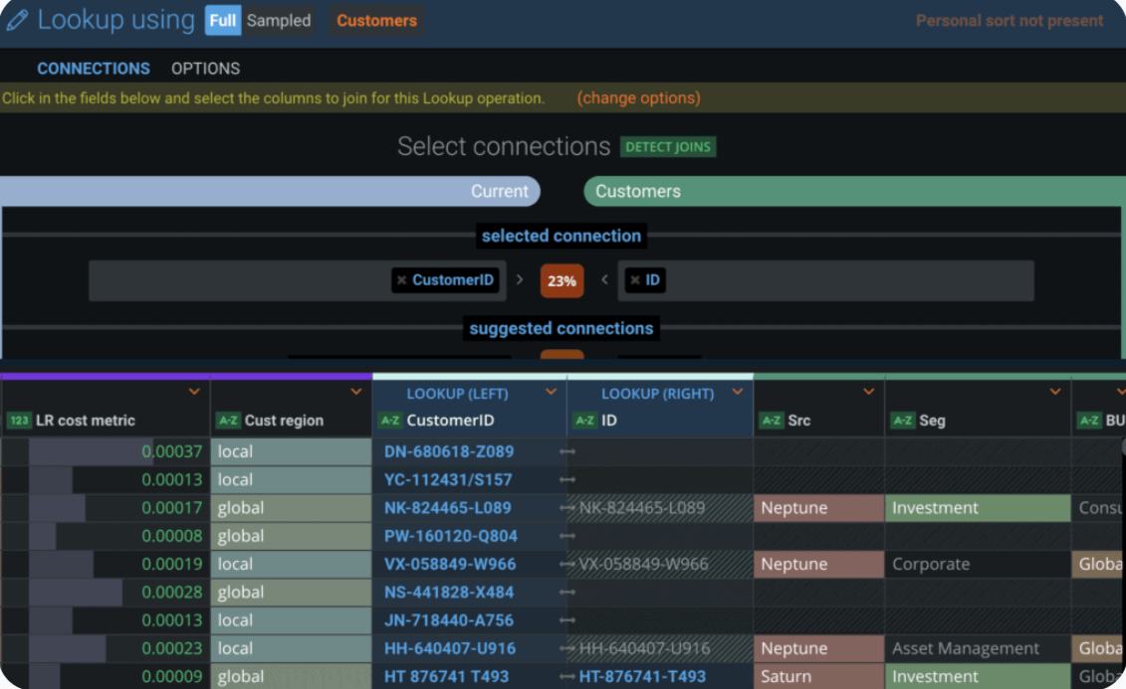
Task: Click the link arrow icon beside YC-112431/S157
Action: click(567, 479)
